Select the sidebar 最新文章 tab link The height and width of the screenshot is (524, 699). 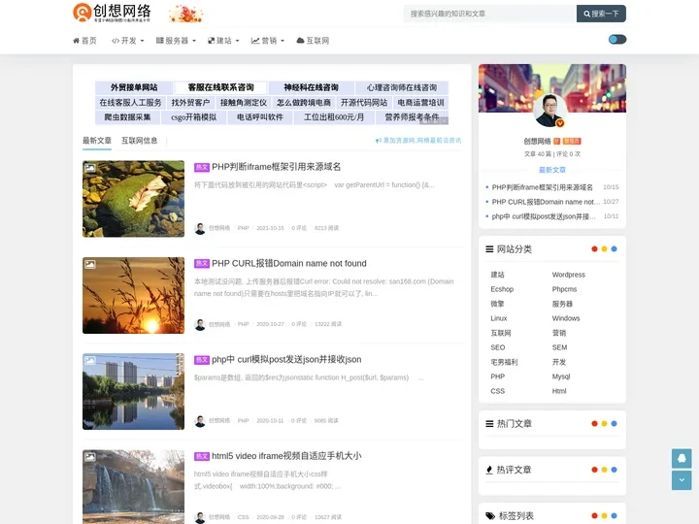pos(552,170)
